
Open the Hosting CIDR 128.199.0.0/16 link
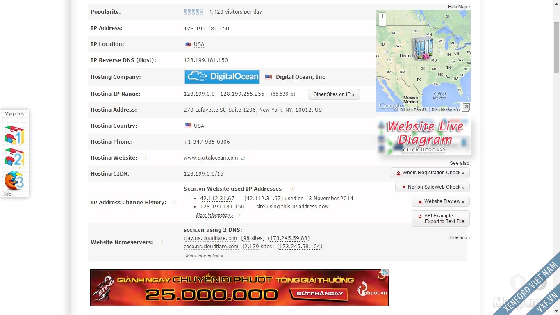pos(203,174)
